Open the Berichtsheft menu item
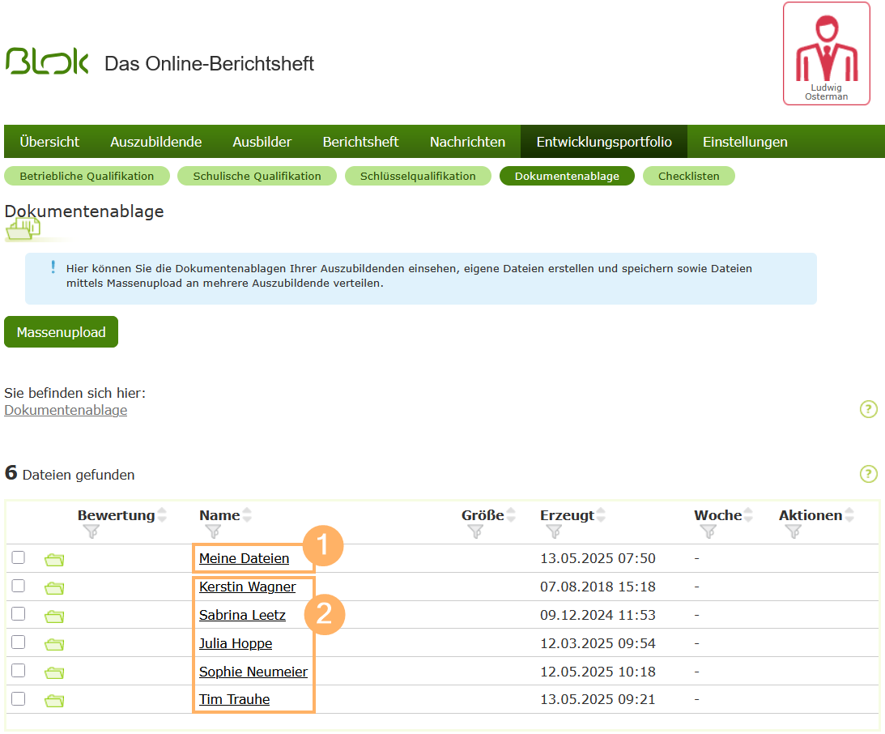The height and width of the screenshot is (734, 885). click(x=360, y=141)
